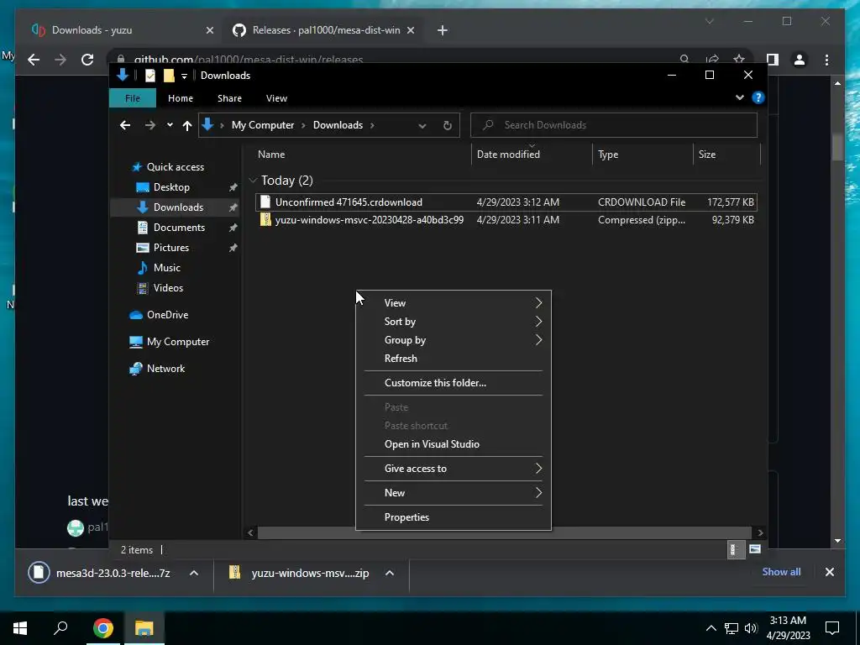860x645 pixels.
Task: Open yuzu zip download options arrow
Action: coord(390,573)
